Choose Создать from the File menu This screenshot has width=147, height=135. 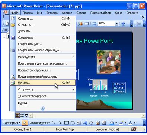[43, 19]
